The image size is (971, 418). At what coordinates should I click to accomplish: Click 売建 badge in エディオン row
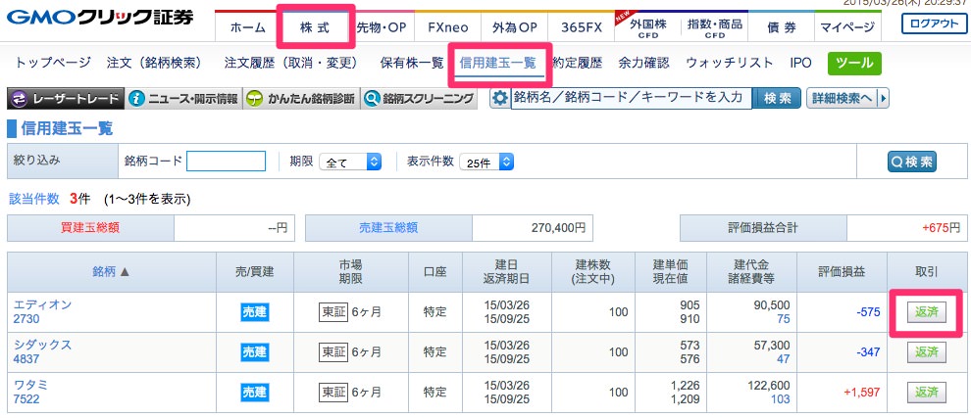tap(254, 311)
